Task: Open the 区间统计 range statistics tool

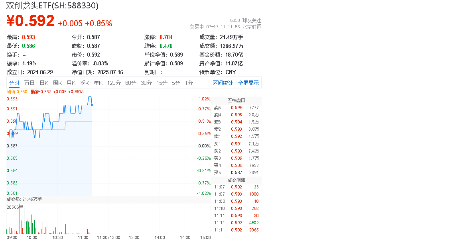Action: pos(223,82)
